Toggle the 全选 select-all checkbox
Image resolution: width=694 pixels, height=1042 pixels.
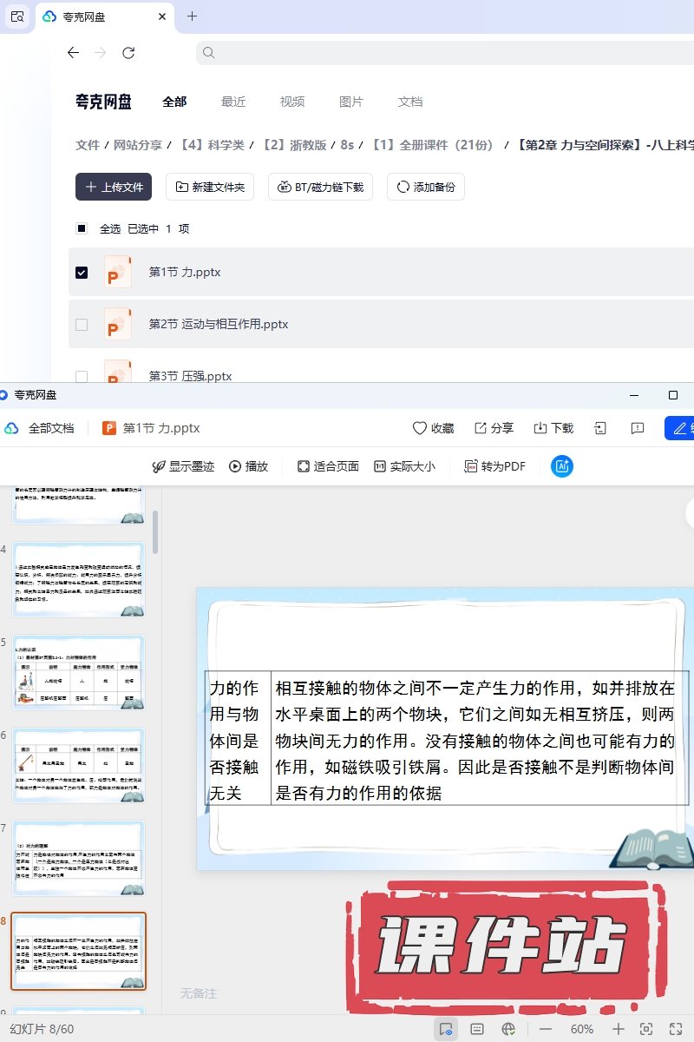82,229
